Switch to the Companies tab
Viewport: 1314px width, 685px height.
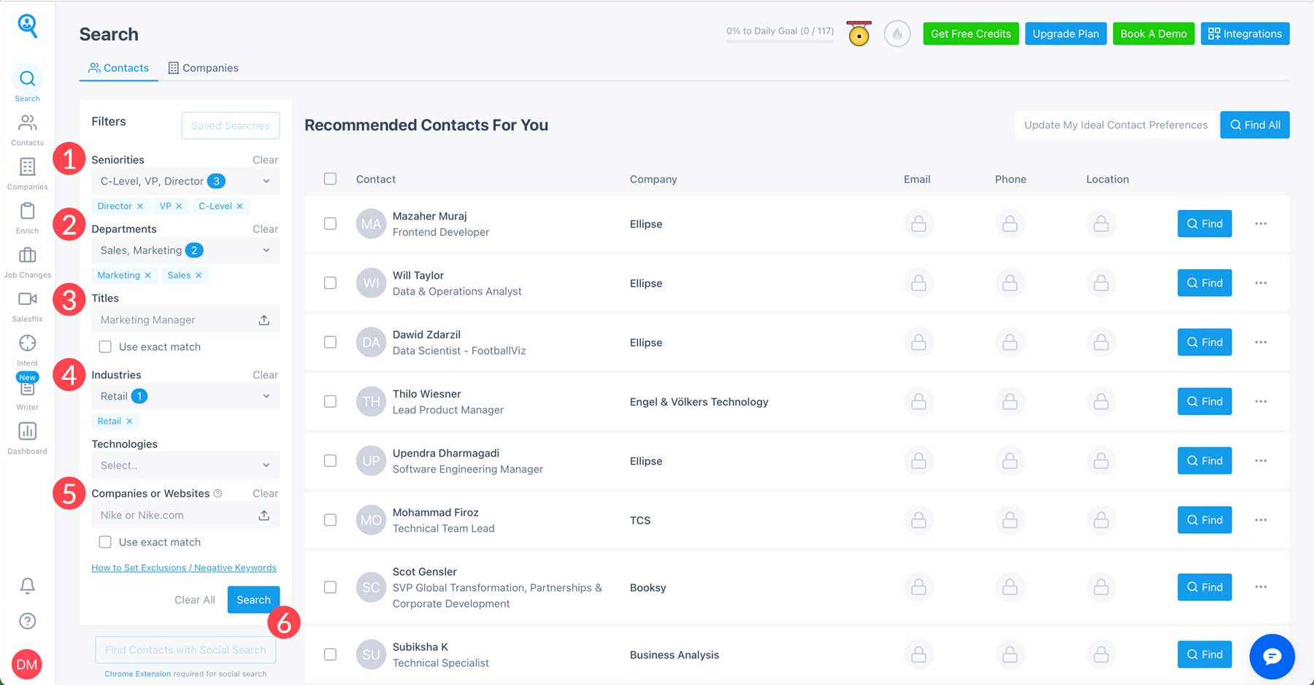coord(203,68)
